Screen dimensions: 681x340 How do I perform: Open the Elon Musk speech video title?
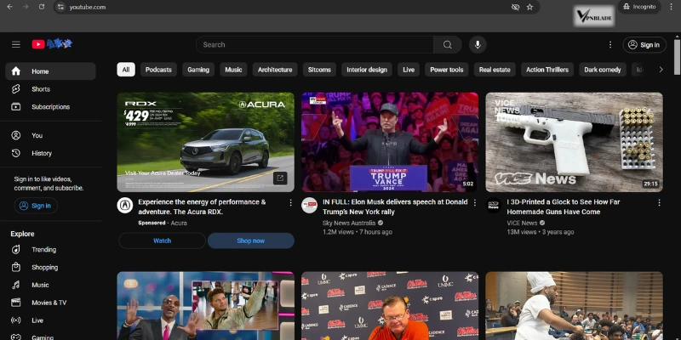coord(395,207)
